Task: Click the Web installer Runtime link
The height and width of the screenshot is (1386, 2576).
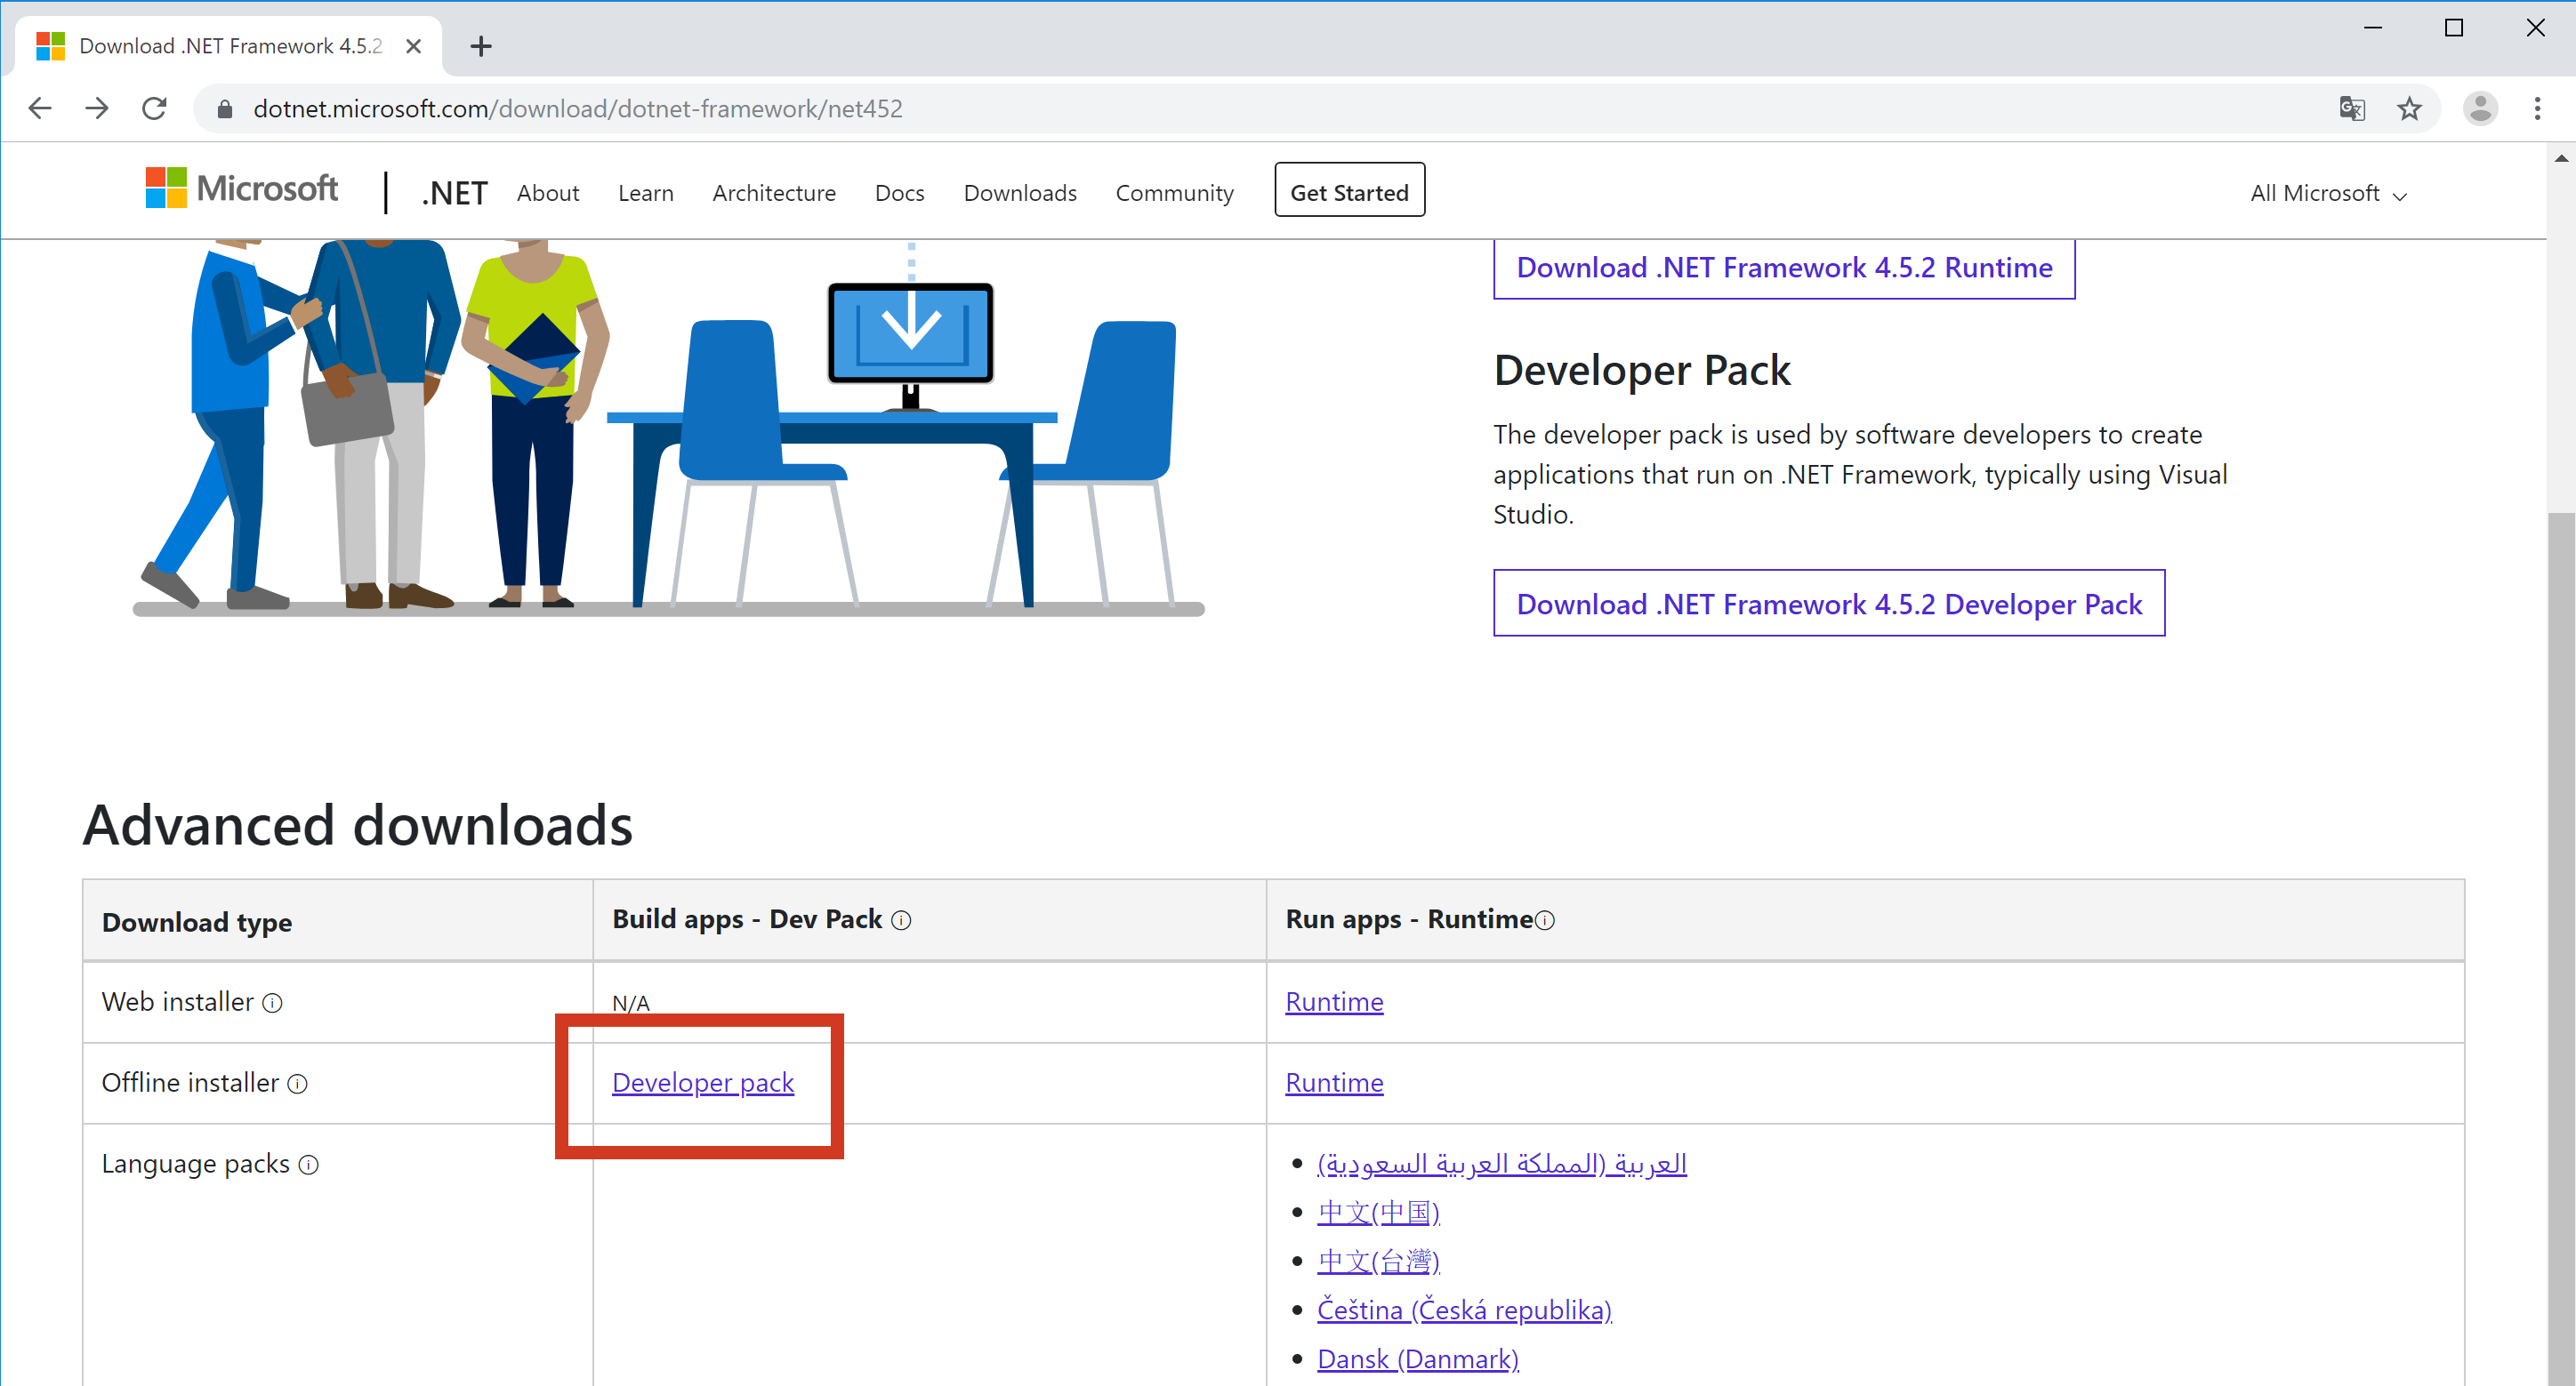Action: 1333,1001
